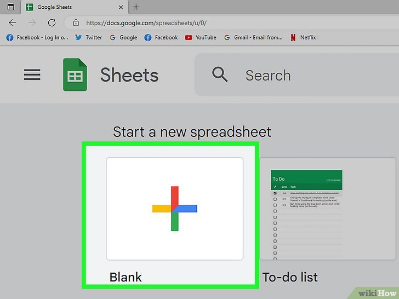Click the Blank template label

coord(126,277)
